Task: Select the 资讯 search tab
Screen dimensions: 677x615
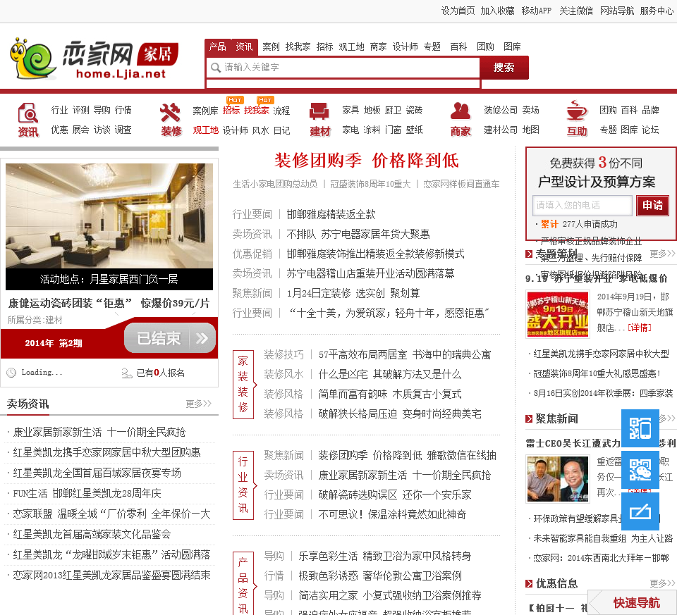Action: point(245,46)
